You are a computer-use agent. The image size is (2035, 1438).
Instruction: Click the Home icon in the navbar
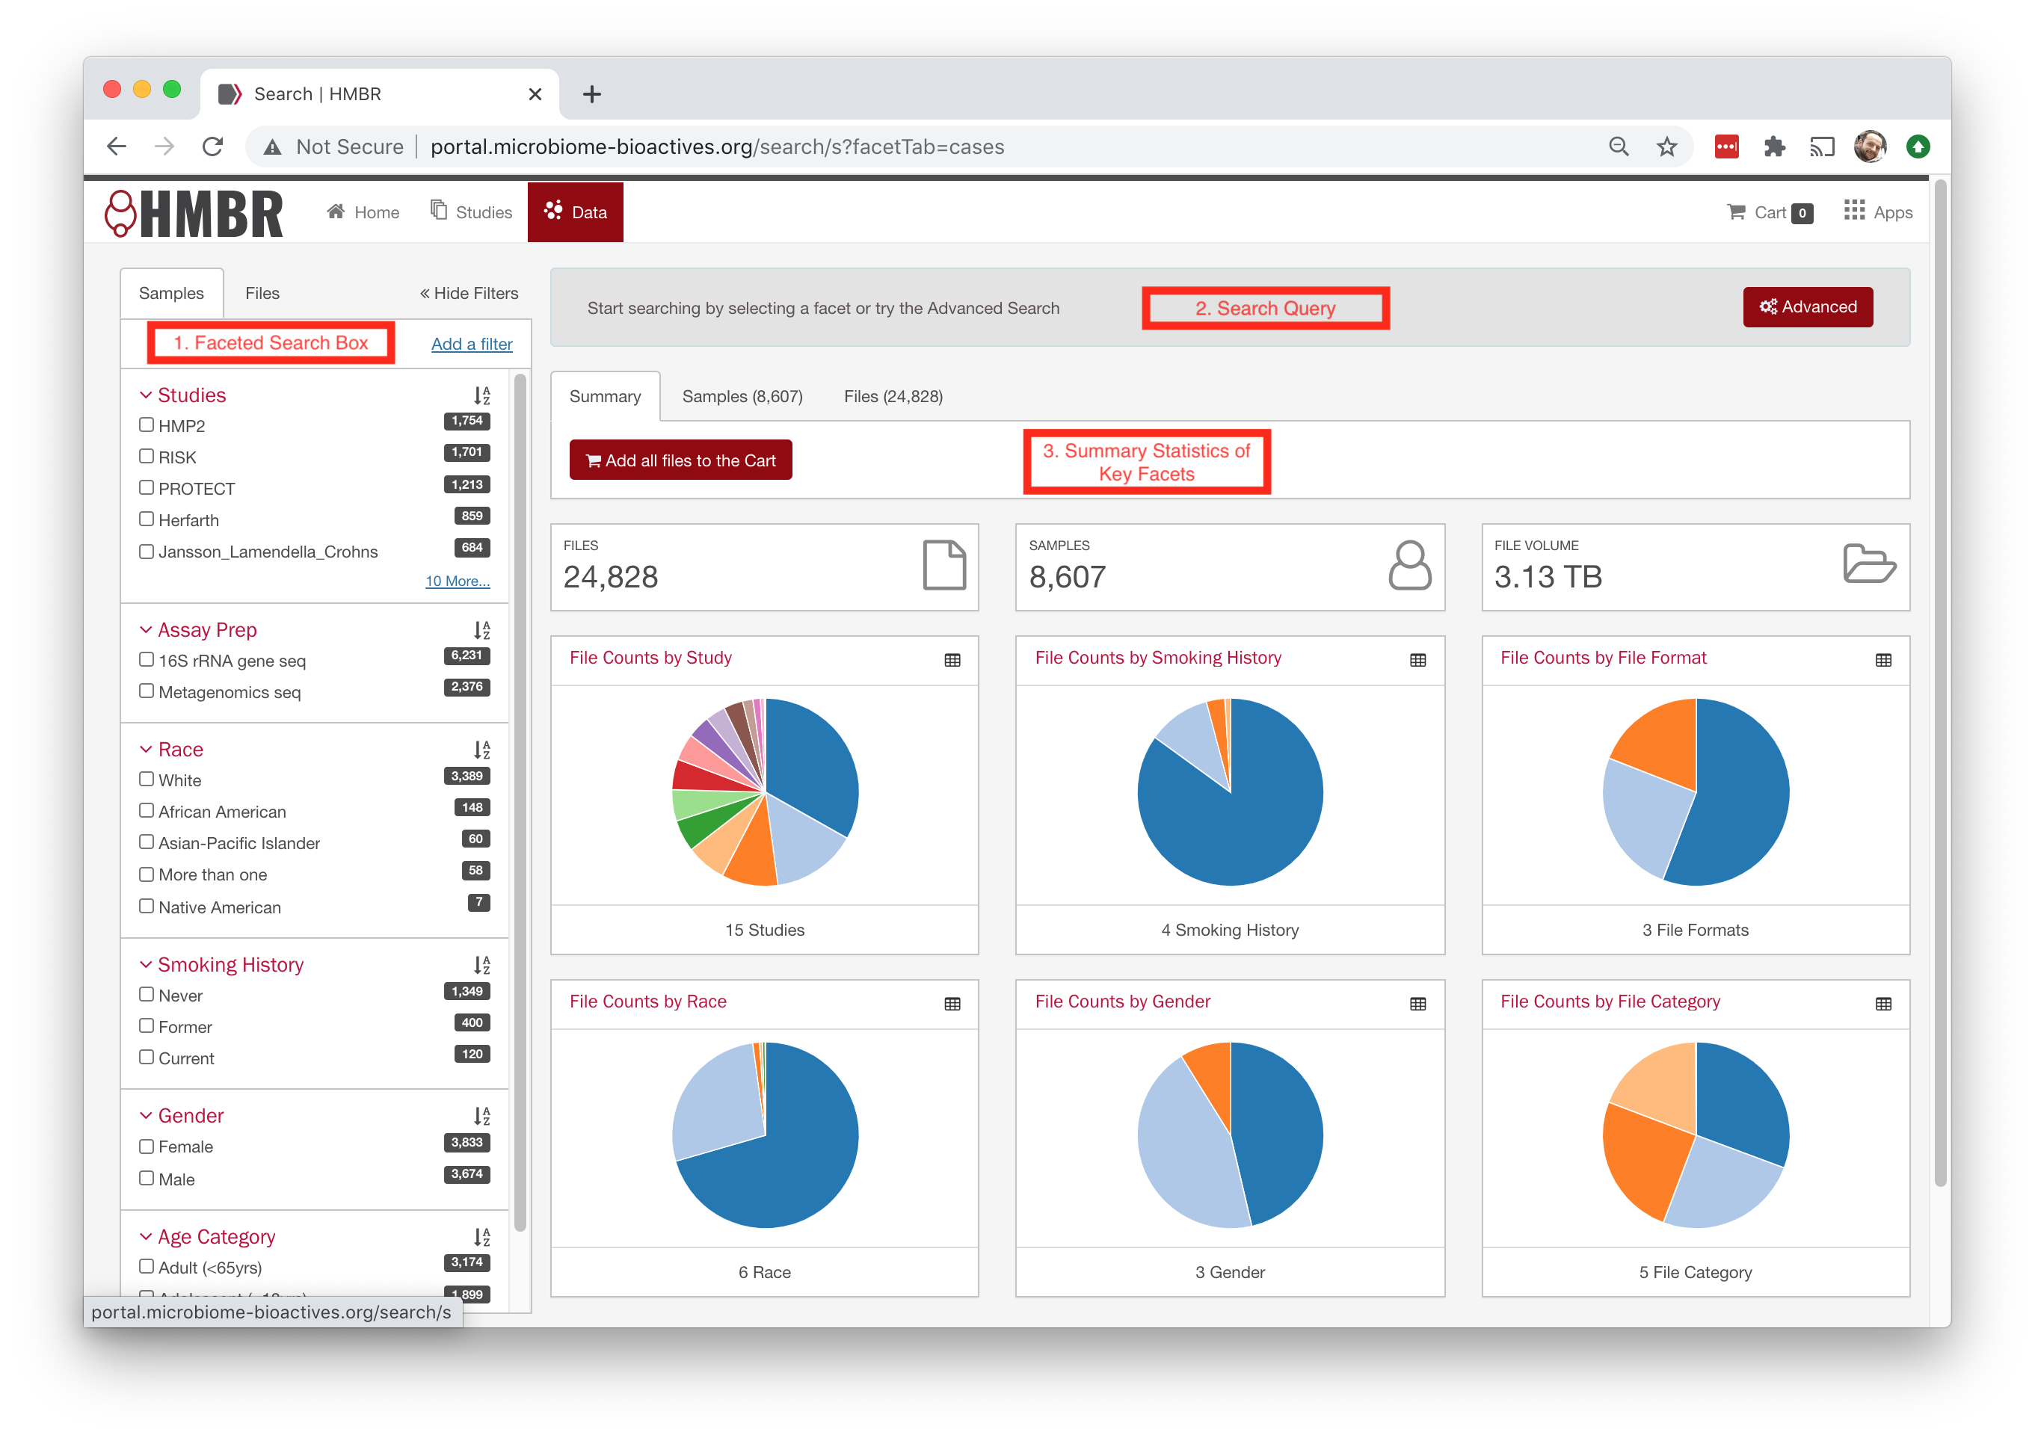pyautogui.click(x=336, y=211)
